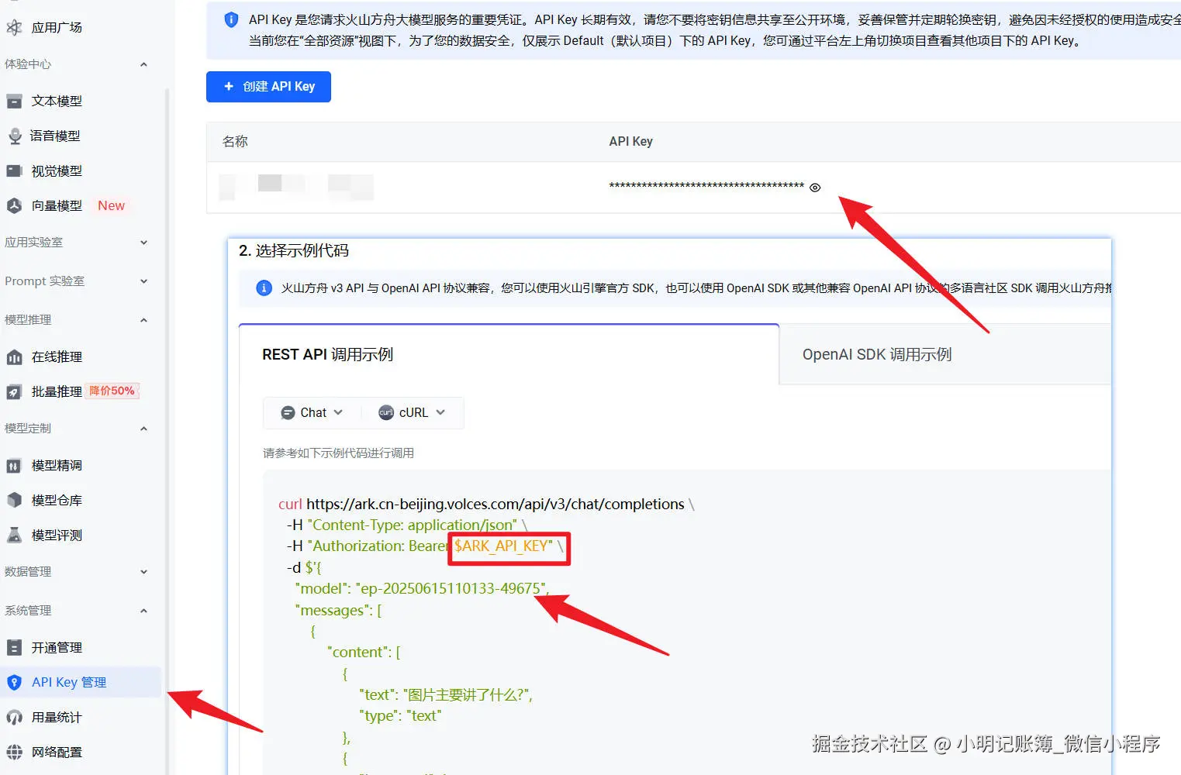Select 模型评测 from the sidebar

point(55,535)
